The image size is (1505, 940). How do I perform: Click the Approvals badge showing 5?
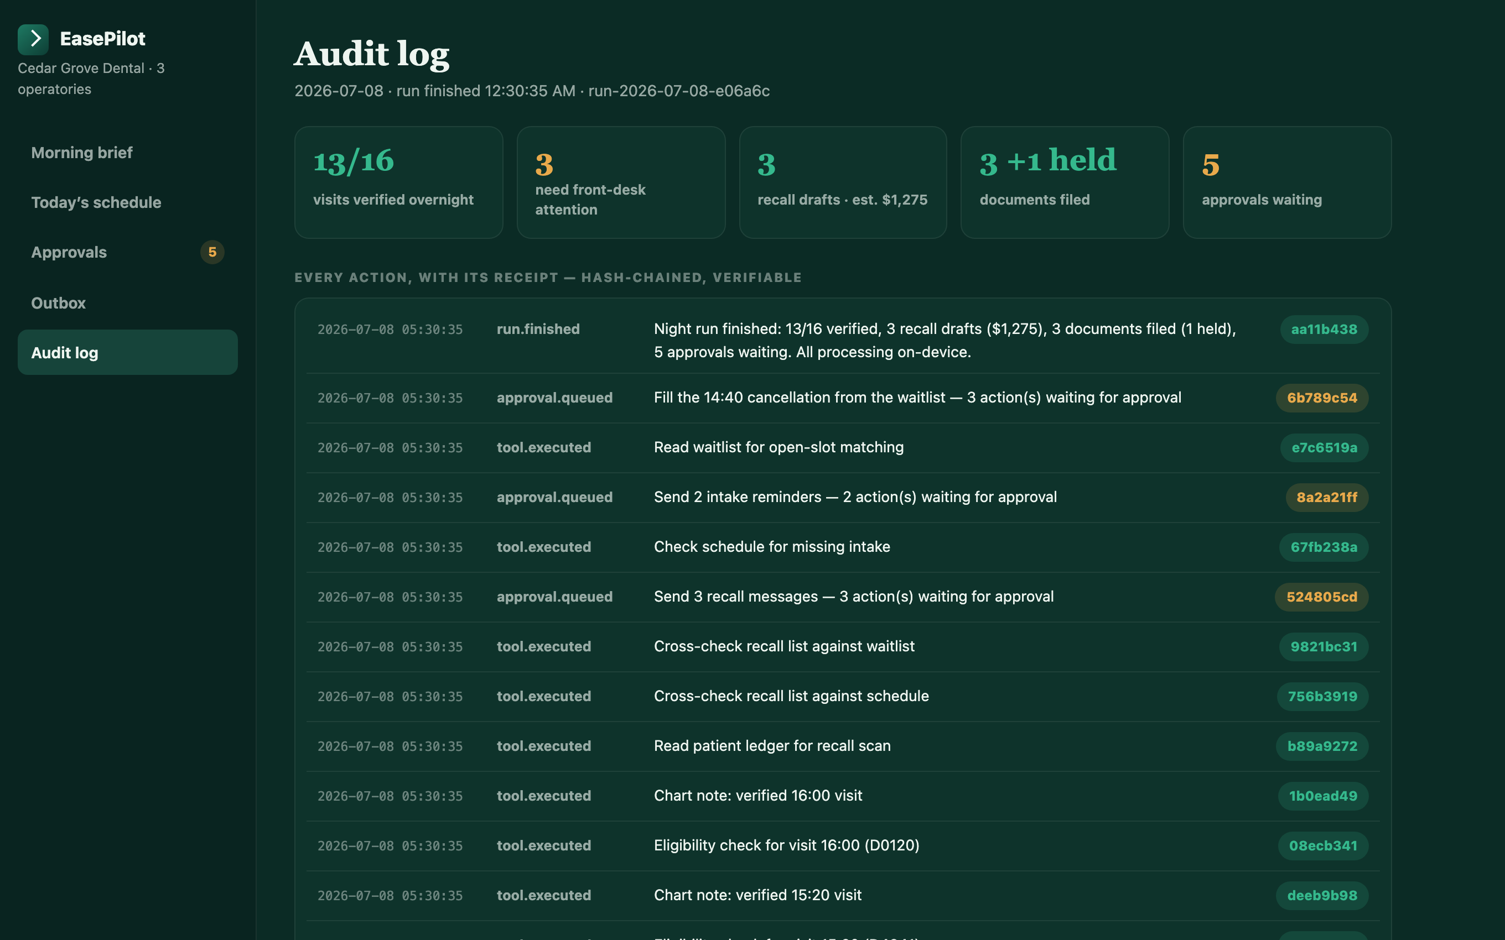(x=212, y=252)
